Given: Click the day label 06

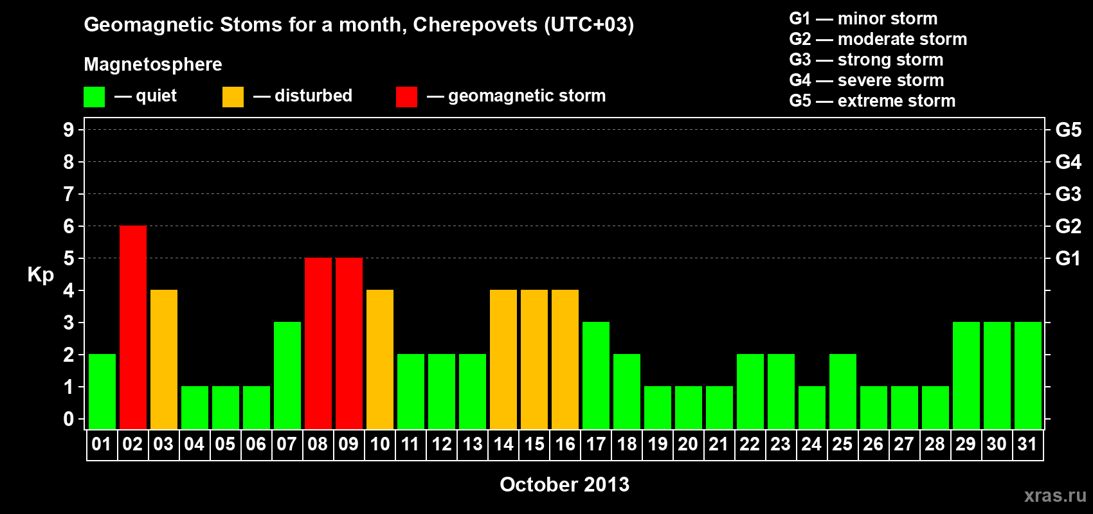Looking at the screenshot, I should point(256,445).
